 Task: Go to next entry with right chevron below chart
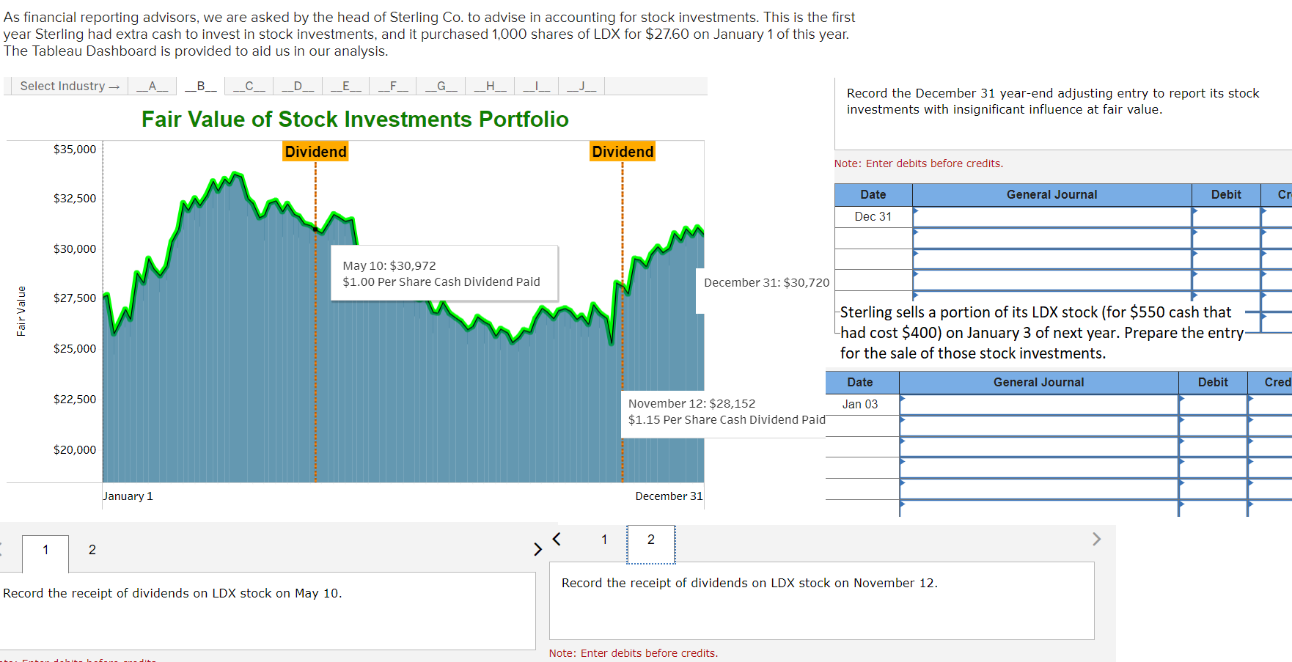tap(537, 549)
